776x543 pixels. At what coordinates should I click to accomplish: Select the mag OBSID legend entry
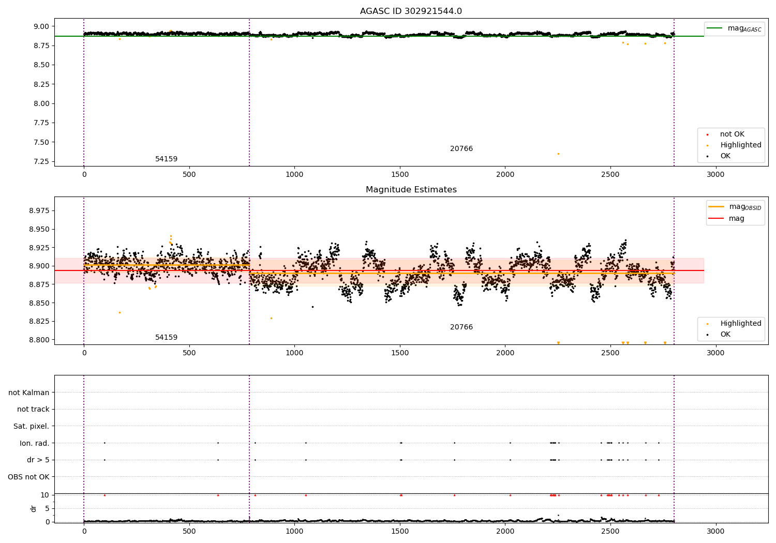tap(735, 207)
